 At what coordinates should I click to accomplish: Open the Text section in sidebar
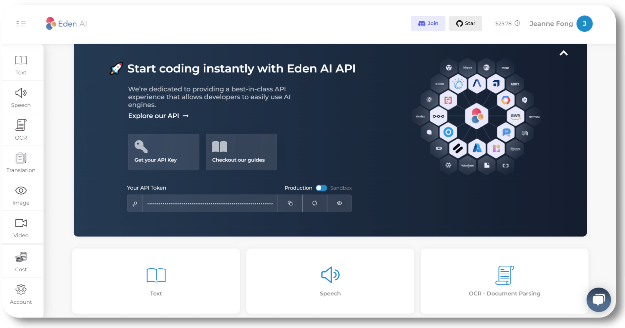(21, 65)
